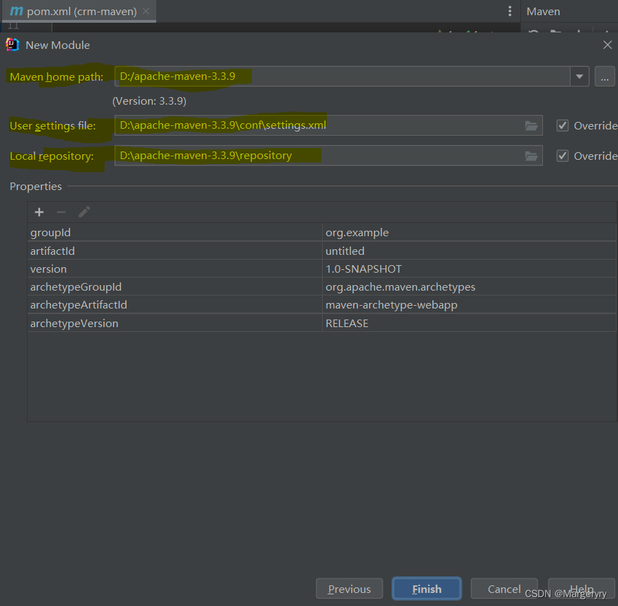Click the Finish button
Image resolution: width=618 pixels, height=606 pixels.
pyautogui.click(x=427, y=589)
